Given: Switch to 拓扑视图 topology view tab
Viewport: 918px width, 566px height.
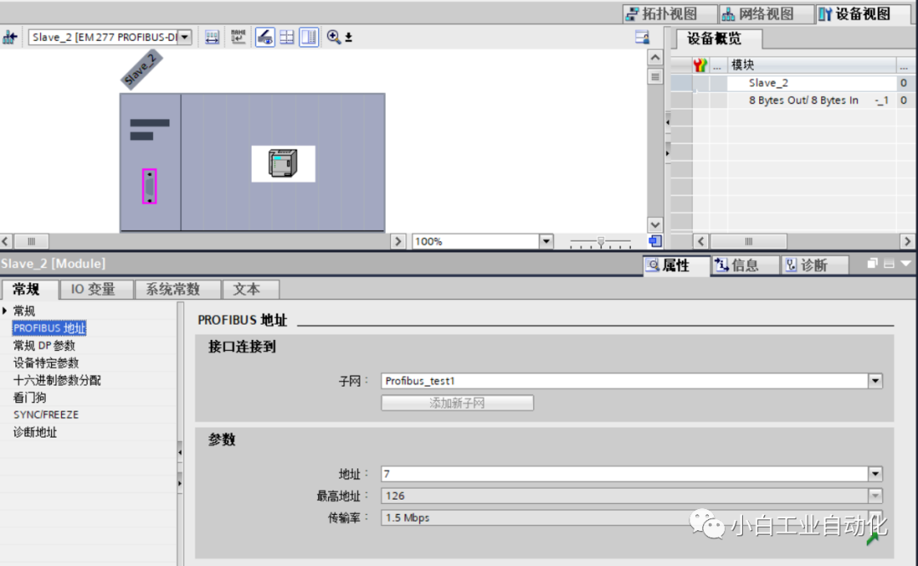Looking at the screenshot, I should [x=669, y=14].
